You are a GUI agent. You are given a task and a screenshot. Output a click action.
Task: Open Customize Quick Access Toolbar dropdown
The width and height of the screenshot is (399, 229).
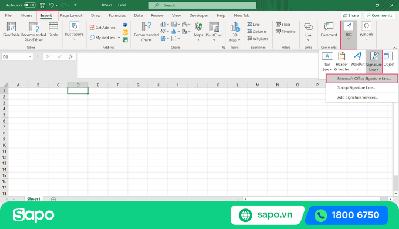[x=75, y=5]
